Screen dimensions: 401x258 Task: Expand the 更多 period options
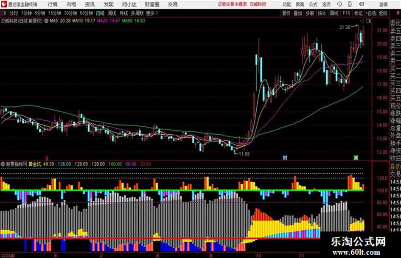[152, 13]
